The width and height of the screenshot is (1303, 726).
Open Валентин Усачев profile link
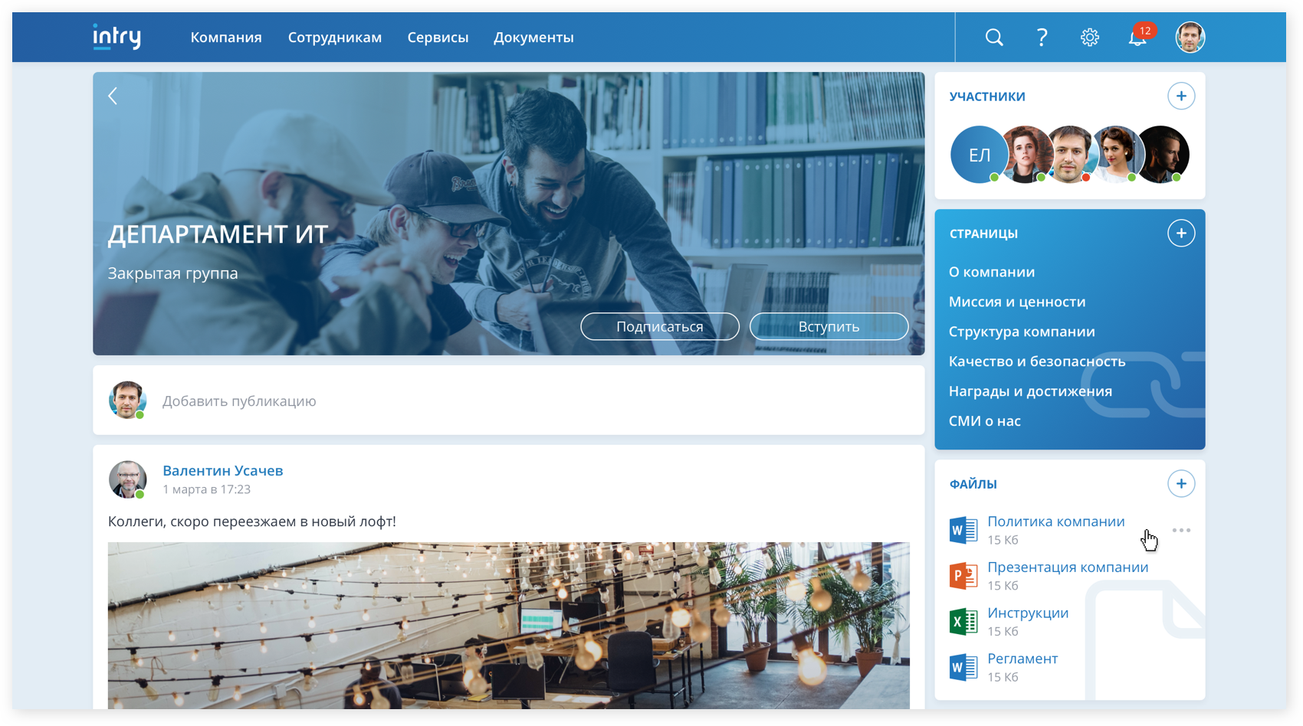tap(222, 471)
